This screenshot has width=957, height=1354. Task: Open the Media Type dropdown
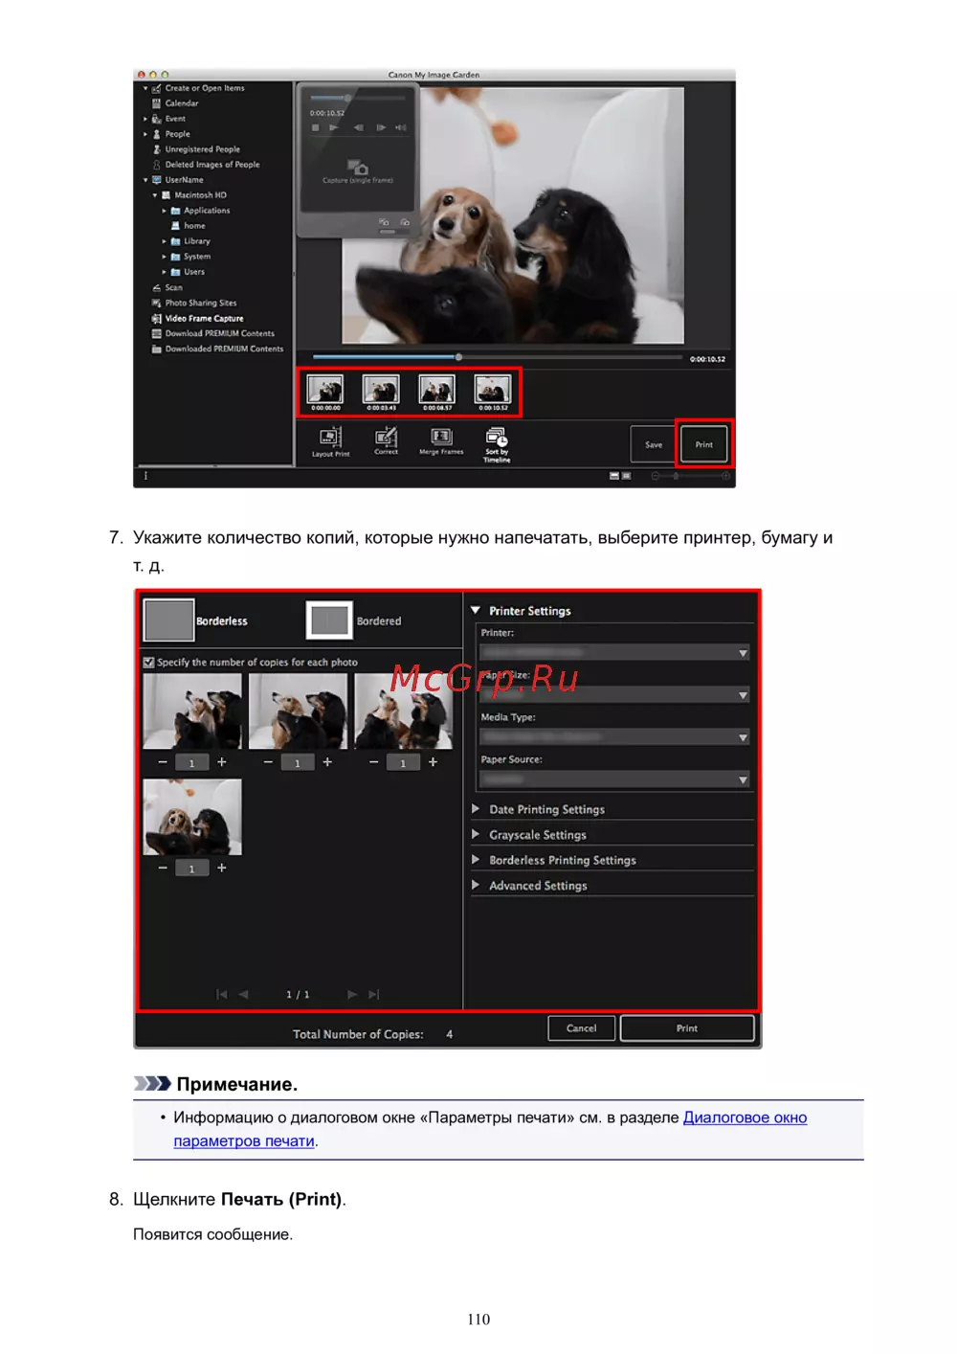point(613,736)
